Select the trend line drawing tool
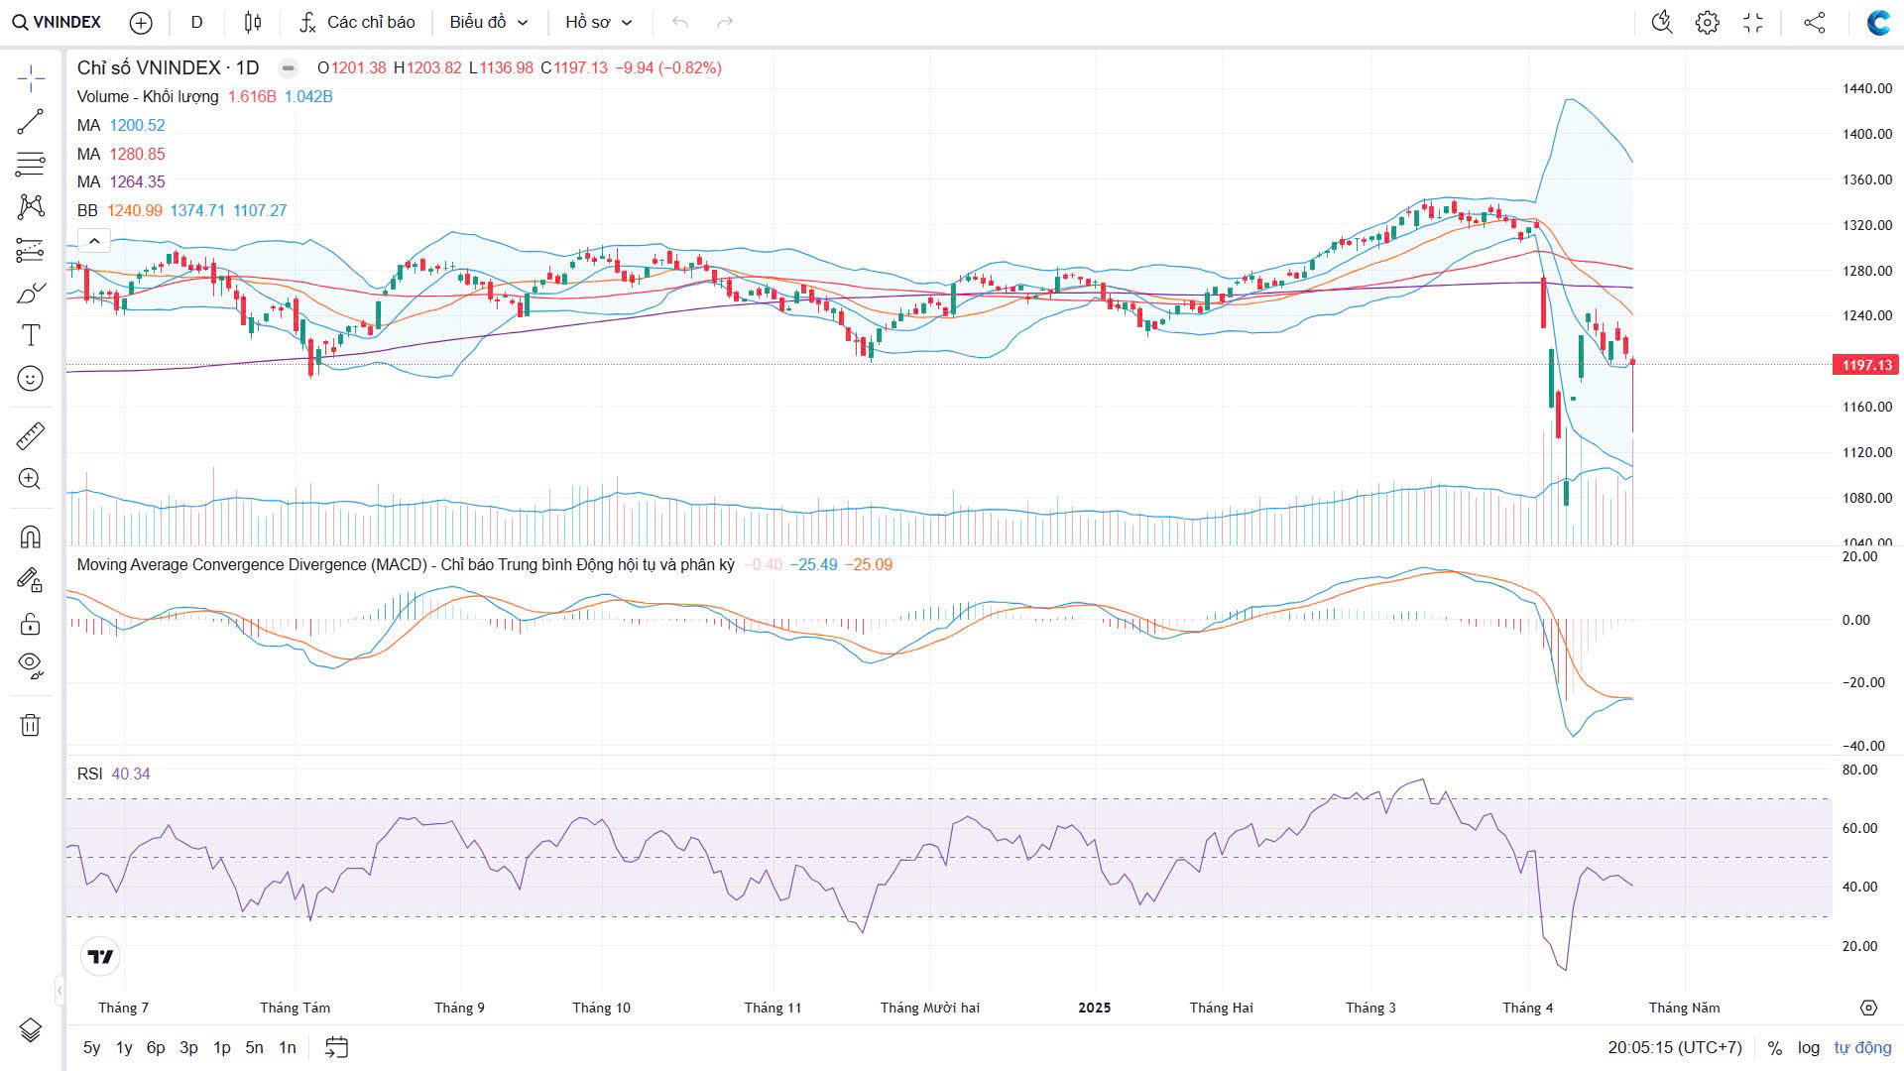The height and width of the screenshot is (1071, 1904). click(31, 121)
